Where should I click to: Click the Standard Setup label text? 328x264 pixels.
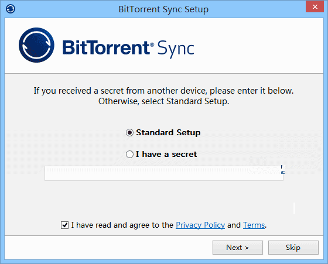(x=168, y=132)
